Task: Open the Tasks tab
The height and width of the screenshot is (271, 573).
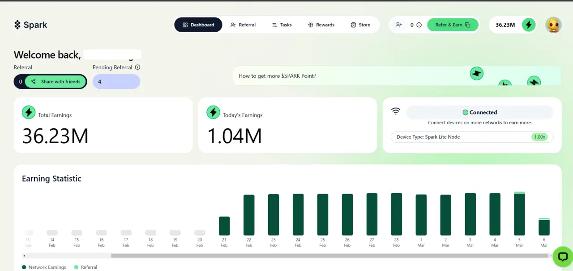Action: point(282,25)
